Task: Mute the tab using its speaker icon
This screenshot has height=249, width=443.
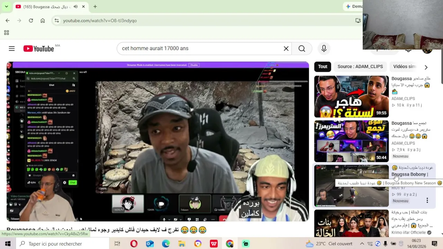Action: [75, 7]
